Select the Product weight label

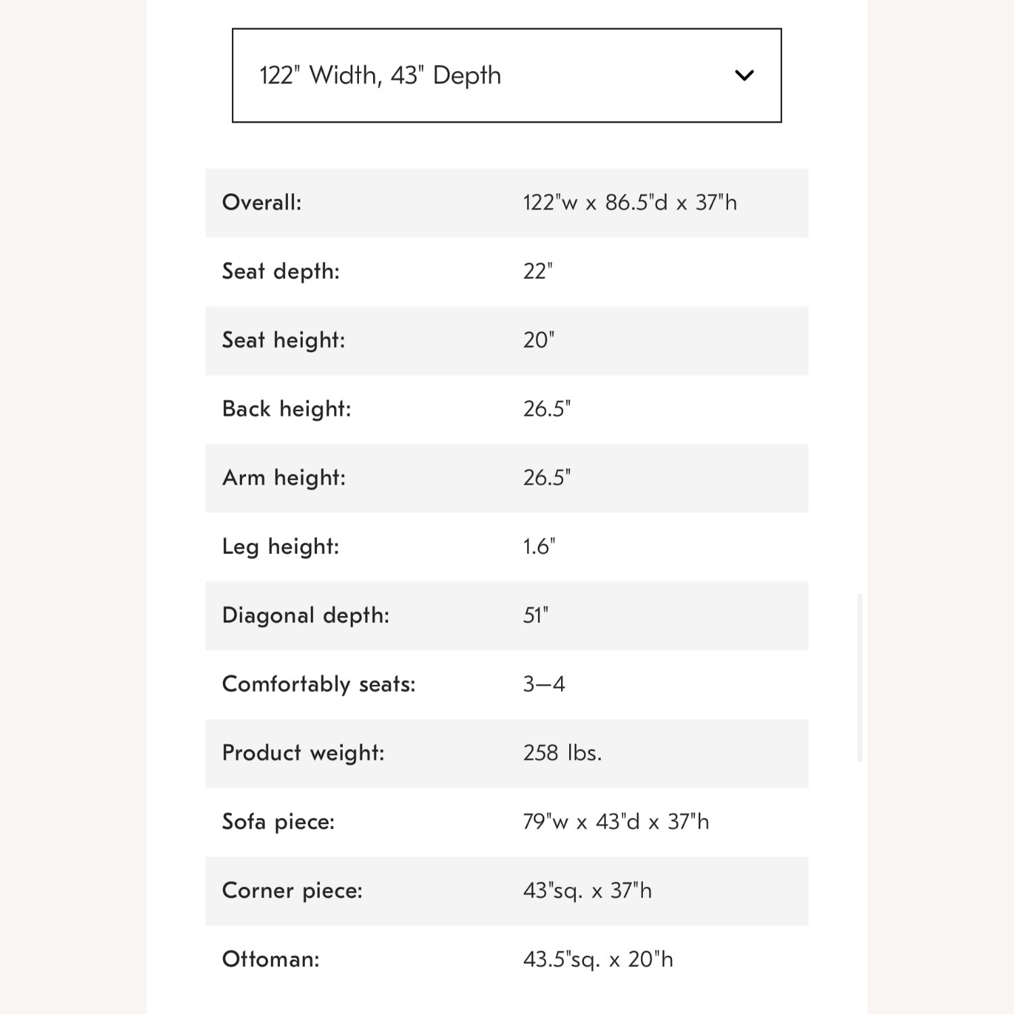point(303,752)
